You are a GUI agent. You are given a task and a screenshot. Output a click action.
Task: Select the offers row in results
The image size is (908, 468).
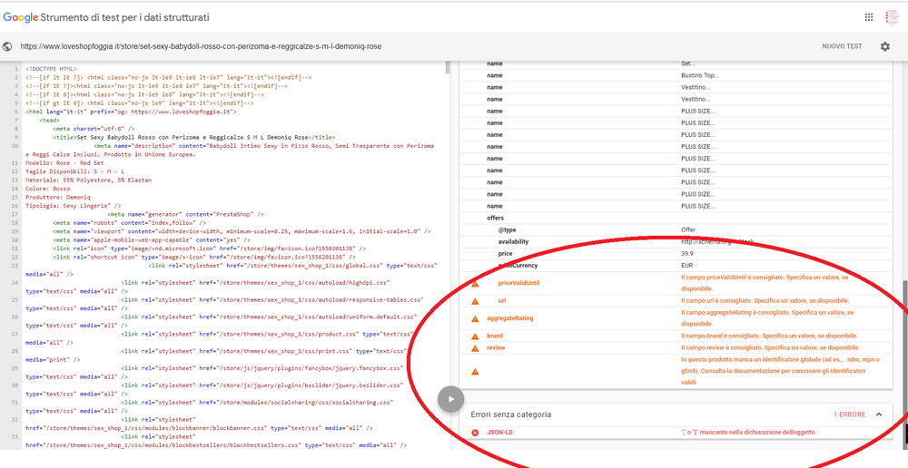pyautogui.click(x=495, y=218)
